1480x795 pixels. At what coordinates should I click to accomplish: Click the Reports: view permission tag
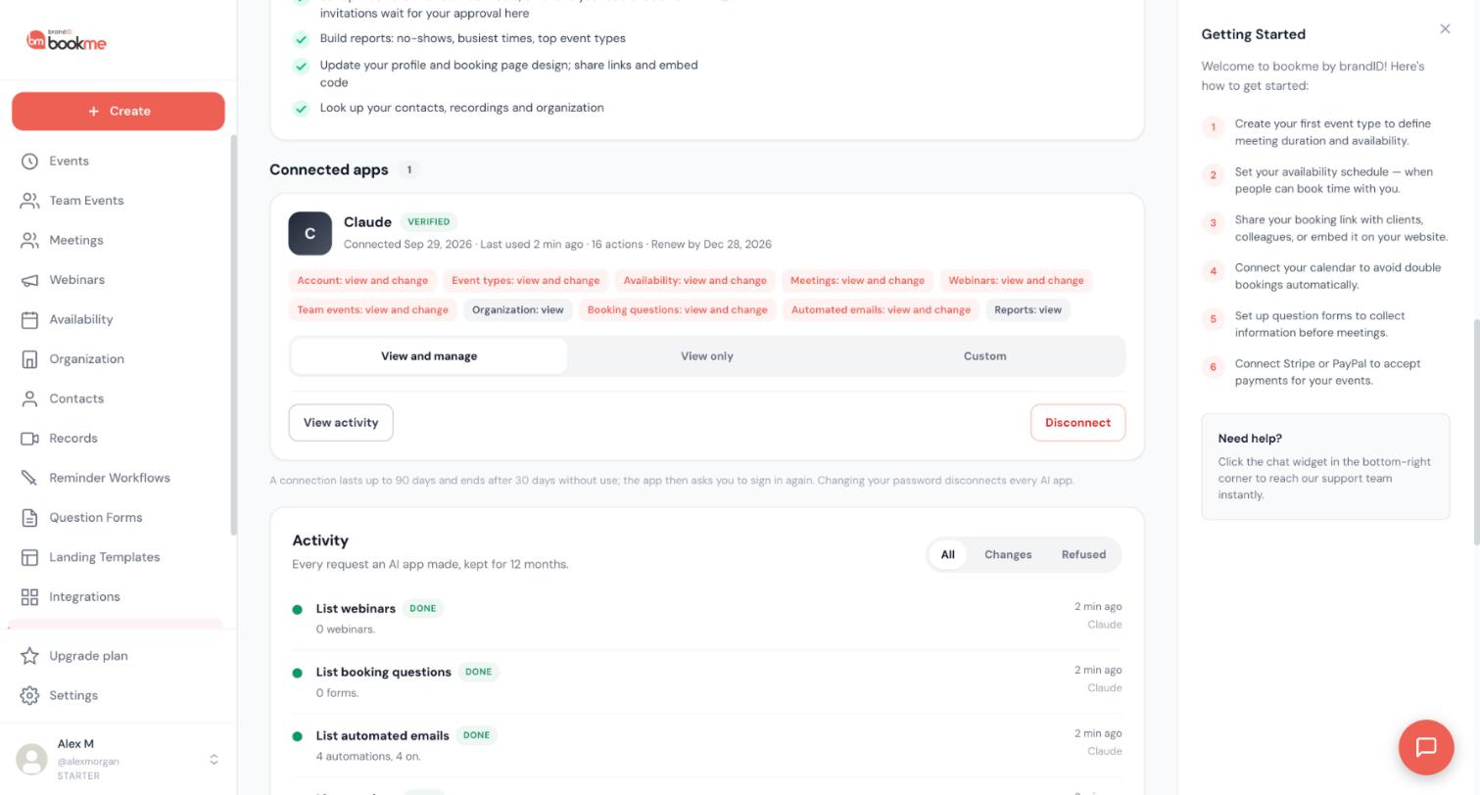click(1027, 309)
